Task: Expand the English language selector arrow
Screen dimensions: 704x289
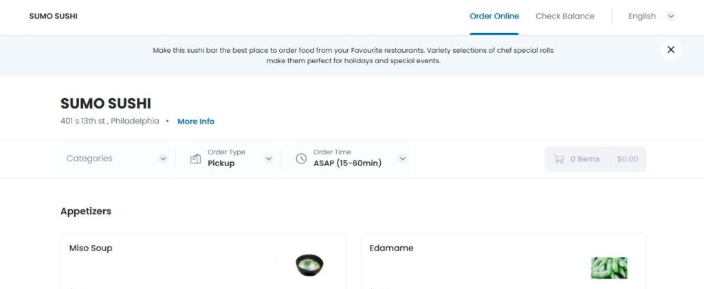Action: (671, 16)
